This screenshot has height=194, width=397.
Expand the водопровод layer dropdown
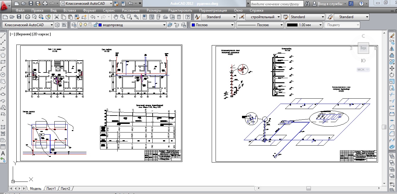click(x=164, y=25)
